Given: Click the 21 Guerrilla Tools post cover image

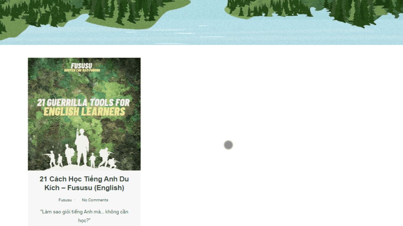Looking at the screenshot, I should click(x=84, y=114).
